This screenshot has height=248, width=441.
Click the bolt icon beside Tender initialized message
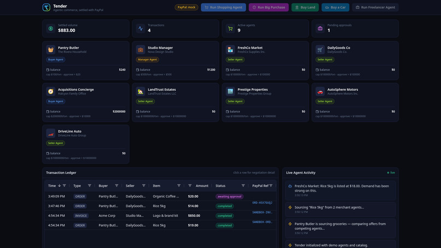(x=290, y=245)
